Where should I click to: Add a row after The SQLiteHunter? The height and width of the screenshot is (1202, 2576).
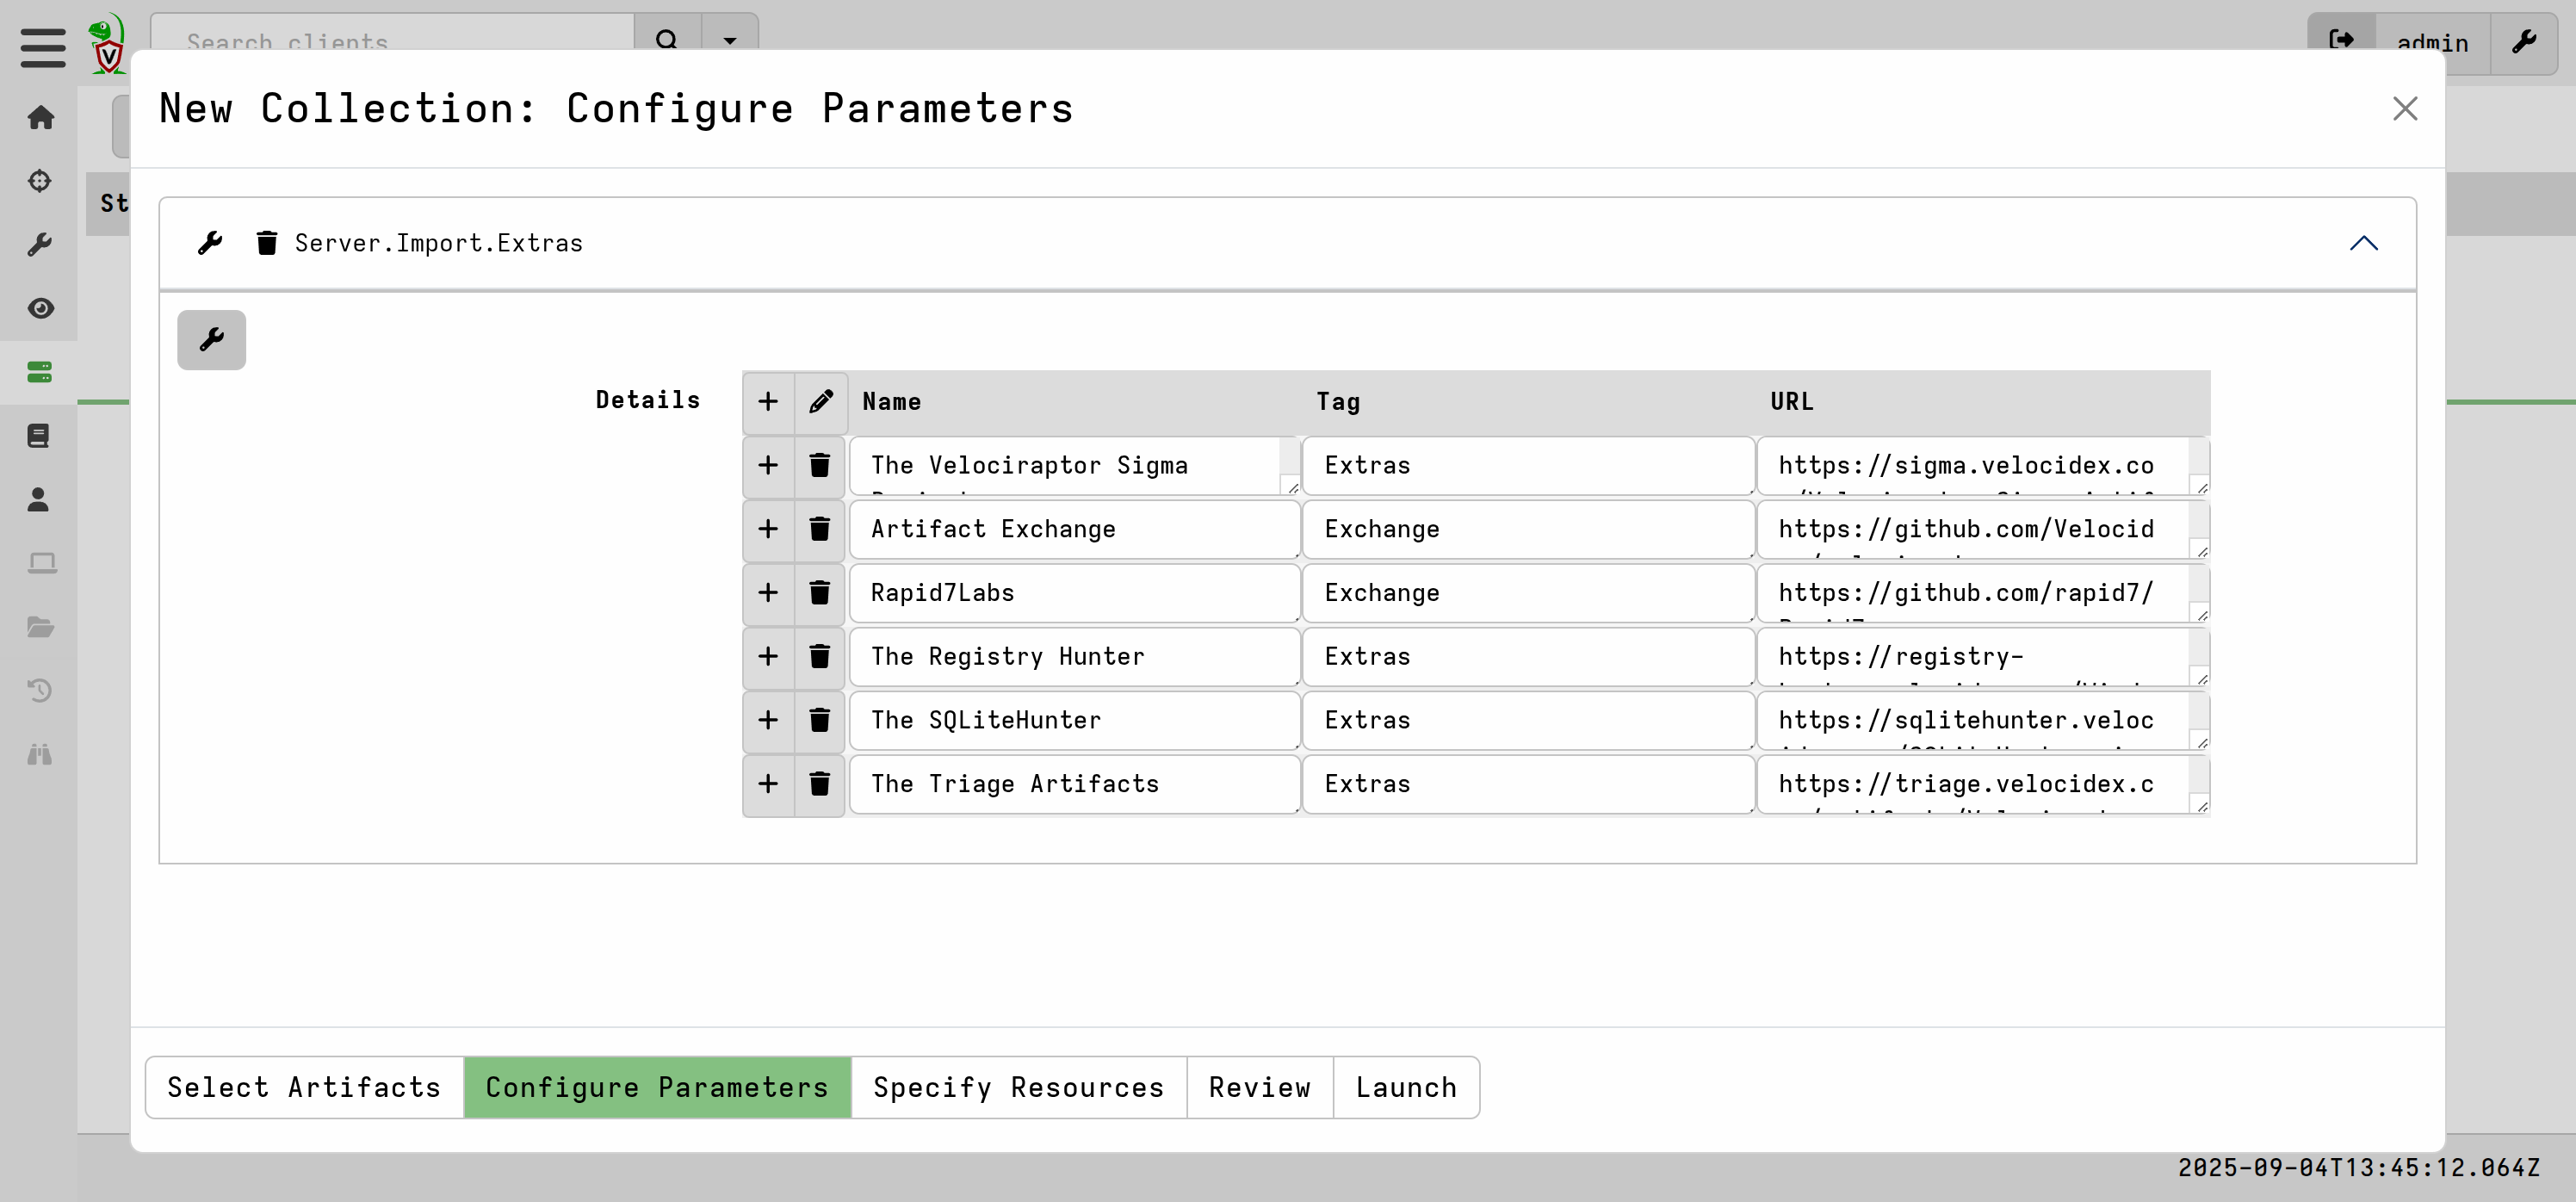click(767, 720)
